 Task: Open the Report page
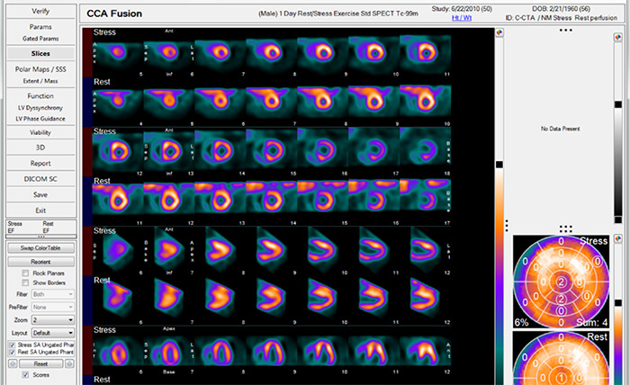click(41, 164)
